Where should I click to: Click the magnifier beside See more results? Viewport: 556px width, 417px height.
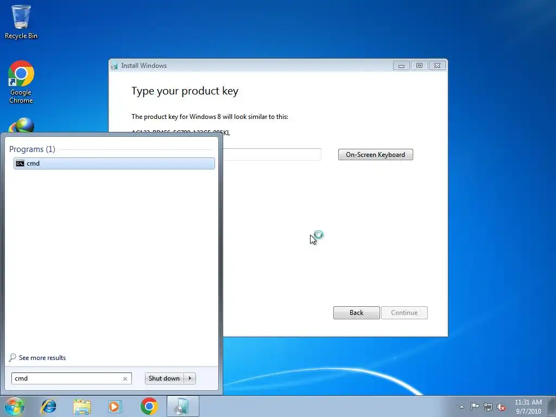tap(12, 357)
